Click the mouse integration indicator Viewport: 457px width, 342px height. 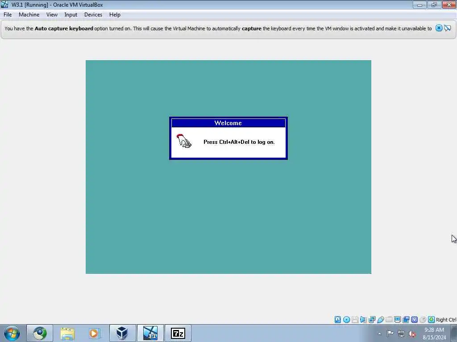[x=423, y=320]
